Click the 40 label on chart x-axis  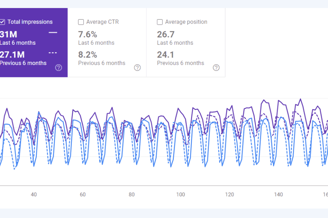pos(34,195)
